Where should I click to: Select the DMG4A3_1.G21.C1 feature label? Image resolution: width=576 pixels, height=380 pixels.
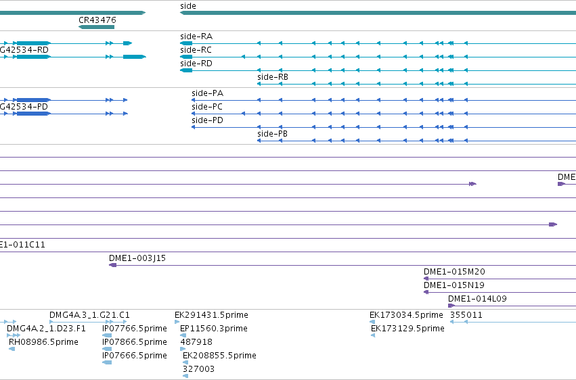(x=89, y=315)
